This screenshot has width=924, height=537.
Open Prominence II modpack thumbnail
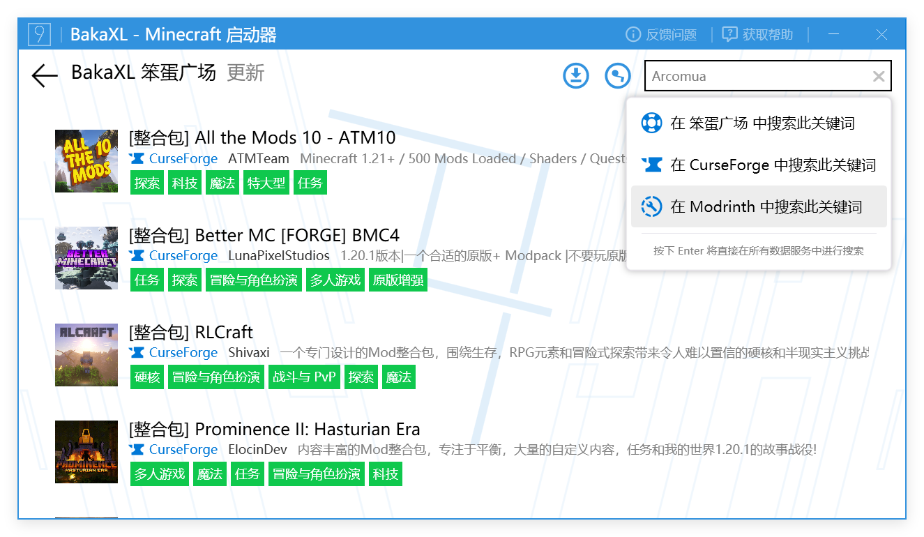click(x=86, y=452)
